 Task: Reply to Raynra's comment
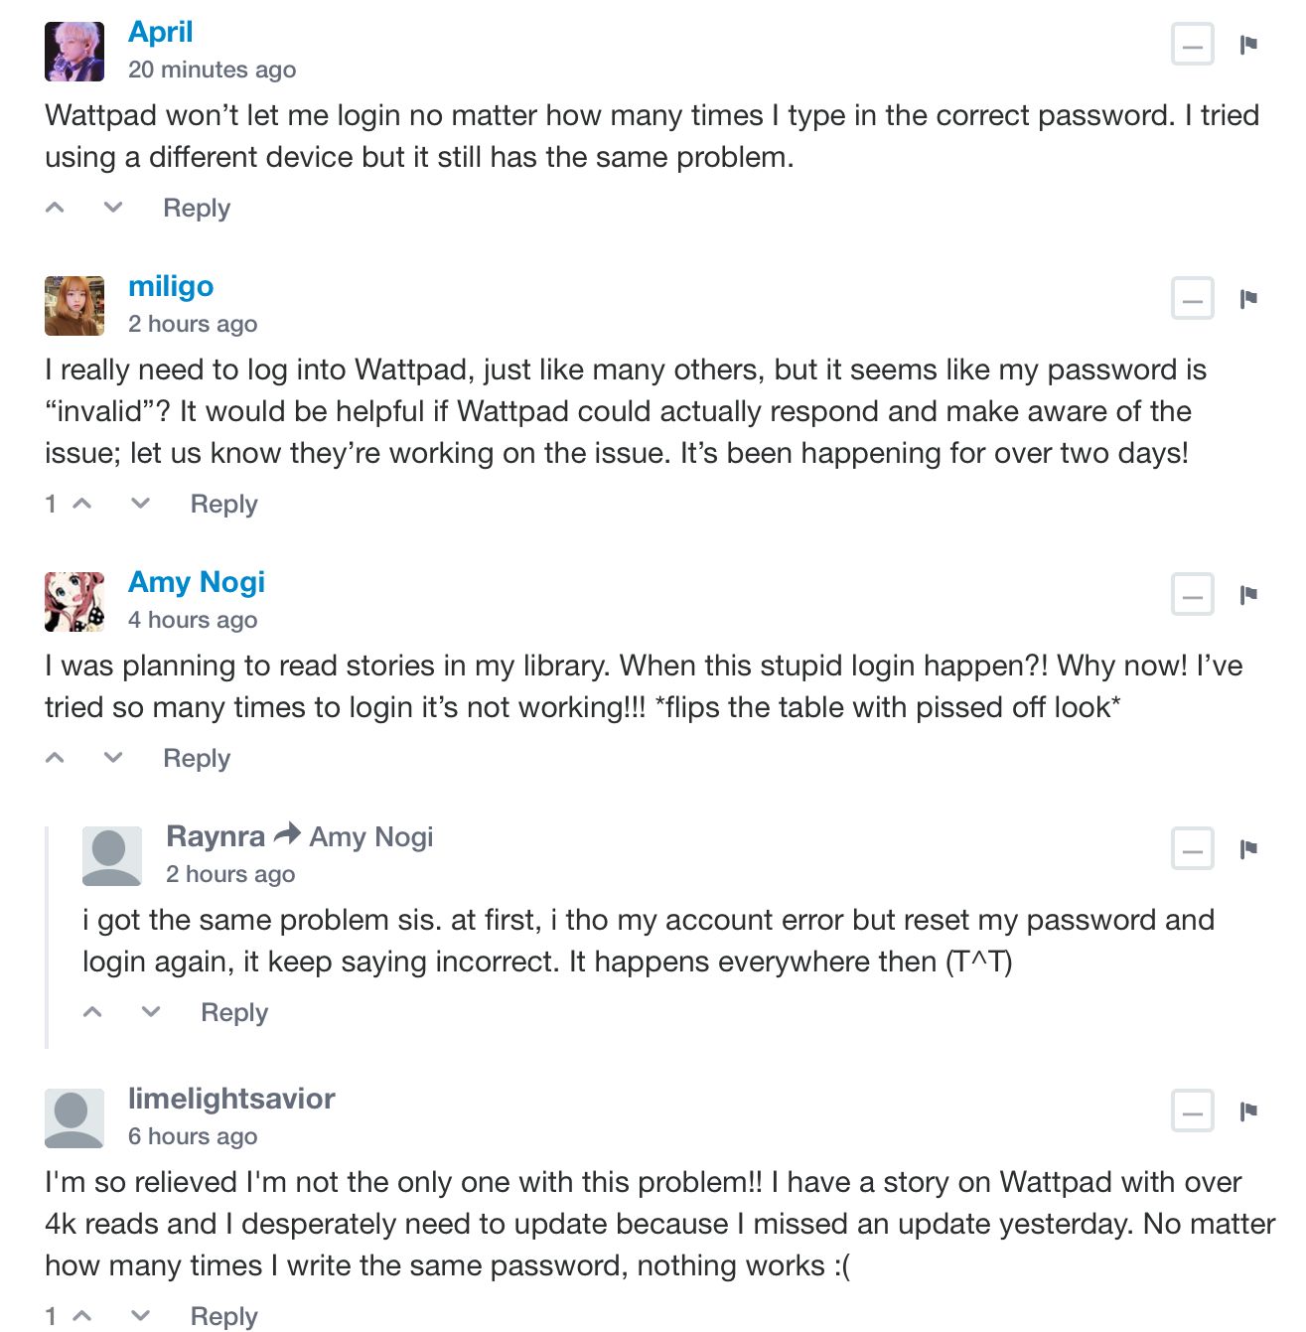click(234, 1012)
